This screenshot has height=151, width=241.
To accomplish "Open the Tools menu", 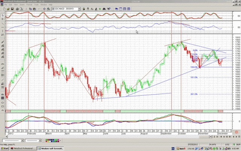I will tap(36, 5).
